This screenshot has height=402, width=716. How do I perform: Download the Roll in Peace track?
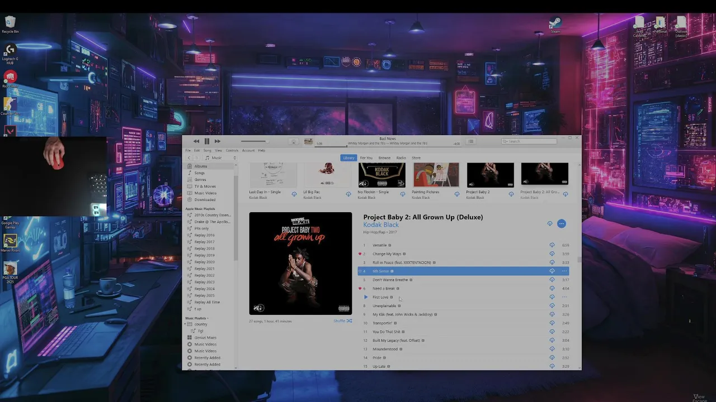click(552, 262)
